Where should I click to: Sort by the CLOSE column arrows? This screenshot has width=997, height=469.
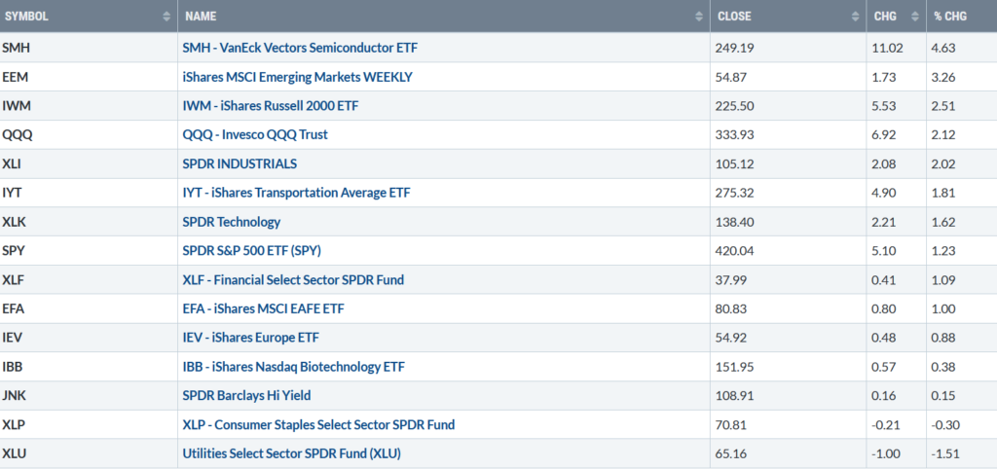[855, 18]
